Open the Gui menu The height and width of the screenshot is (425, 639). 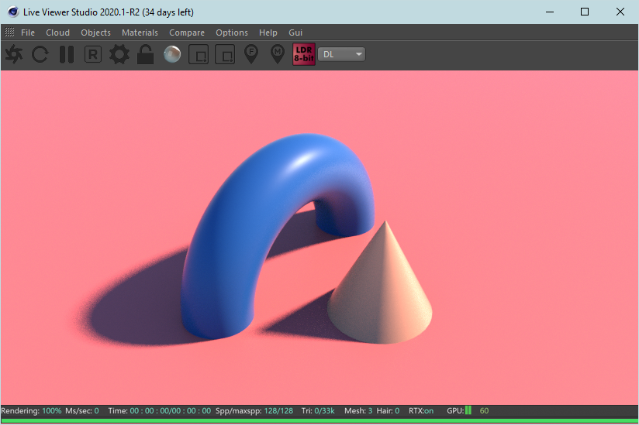[295, 33]
